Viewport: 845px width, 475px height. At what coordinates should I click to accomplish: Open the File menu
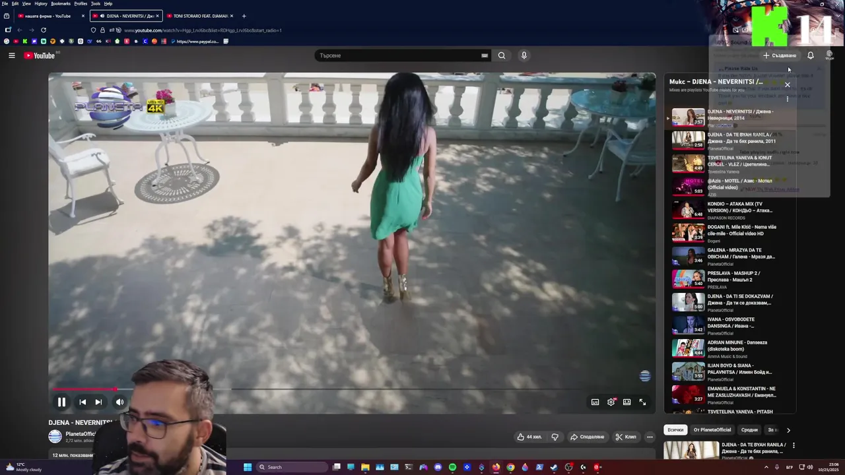pyautogui.click(x=5, y=3)
